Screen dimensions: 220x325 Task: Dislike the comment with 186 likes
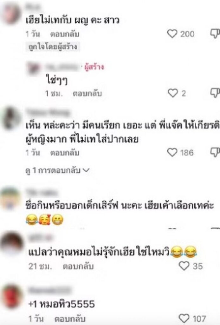click(215, 152)
